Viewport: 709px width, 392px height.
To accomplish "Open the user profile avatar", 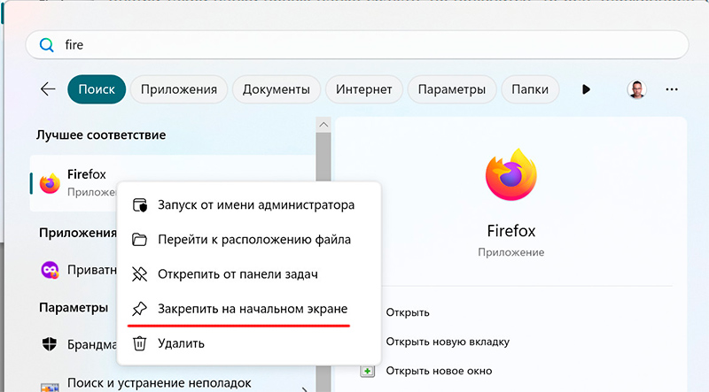I will 636,89.
